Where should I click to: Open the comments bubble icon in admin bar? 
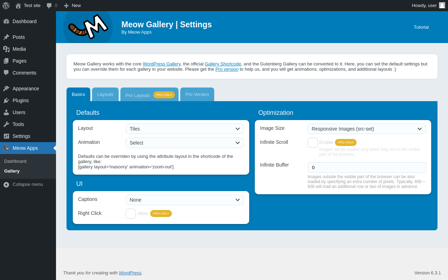(x=49, y=6)
